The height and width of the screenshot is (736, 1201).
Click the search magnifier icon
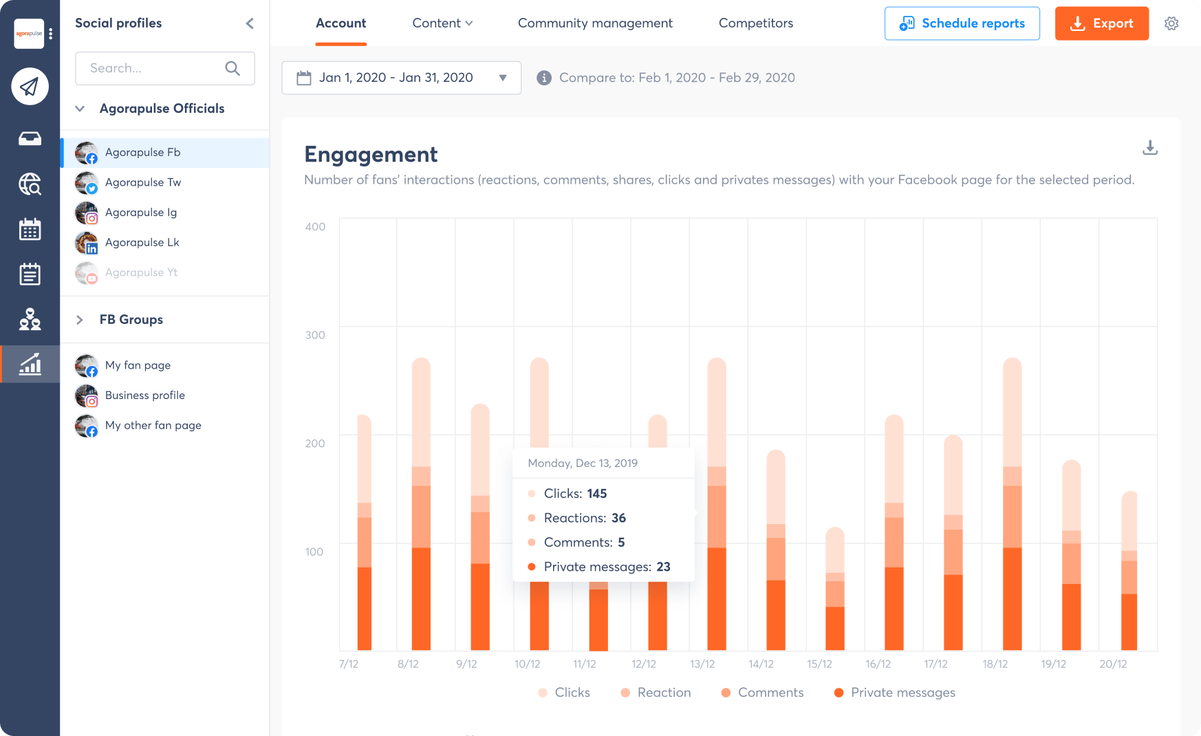pyautogui.click(x=232, y=68)
